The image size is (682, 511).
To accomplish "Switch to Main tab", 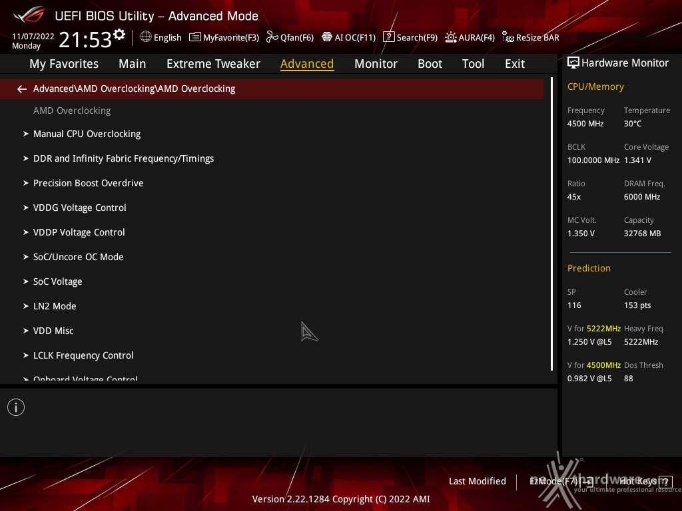I will [133, 64].
